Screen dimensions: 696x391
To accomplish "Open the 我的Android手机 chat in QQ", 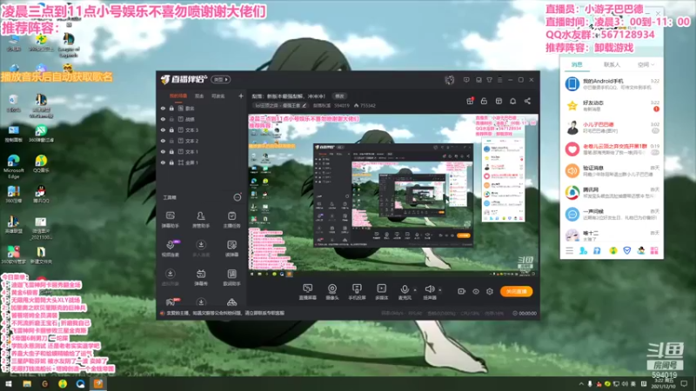I will (612, 83).
